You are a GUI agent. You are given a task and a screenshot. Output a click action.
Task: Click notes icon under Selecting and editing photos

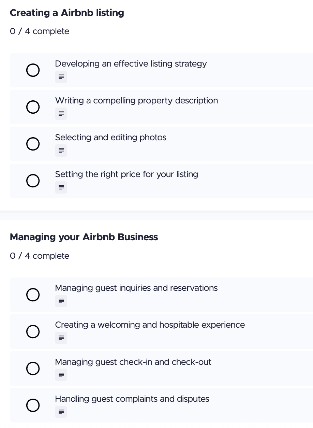click(61, 151)
